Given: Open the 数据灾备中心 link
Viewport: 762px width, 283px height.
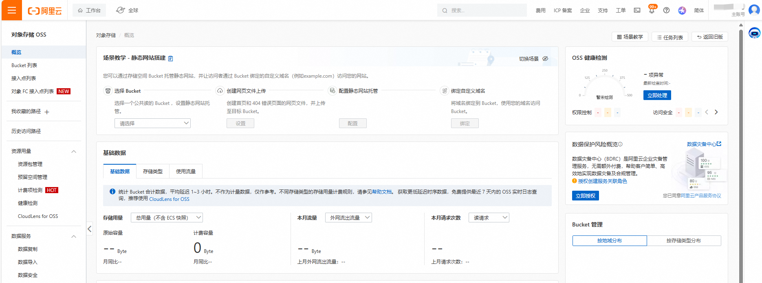Looking at the screenshot, I should [x=704, y=144].
